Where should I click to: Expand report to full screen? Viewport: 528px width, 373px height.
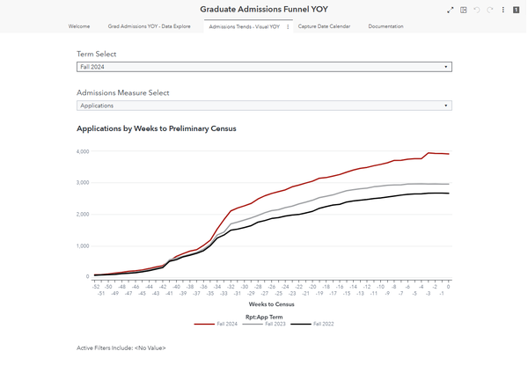[451, 10]
